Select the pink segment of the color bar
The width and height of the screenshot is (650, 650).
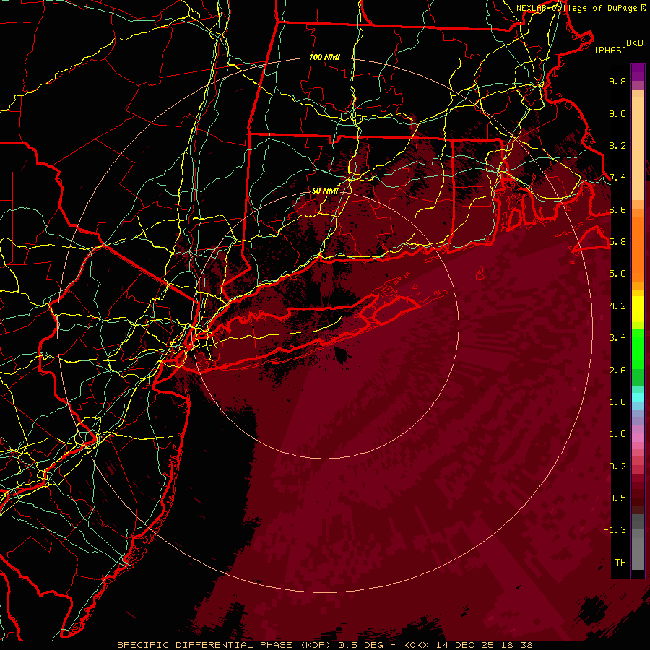[638, 438]
